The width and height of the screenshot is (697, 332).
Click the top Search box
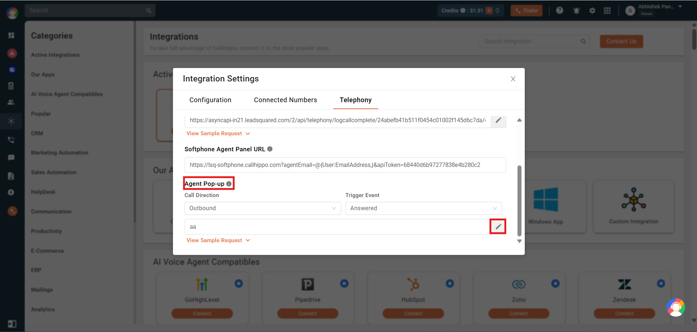tap(90, 11)
